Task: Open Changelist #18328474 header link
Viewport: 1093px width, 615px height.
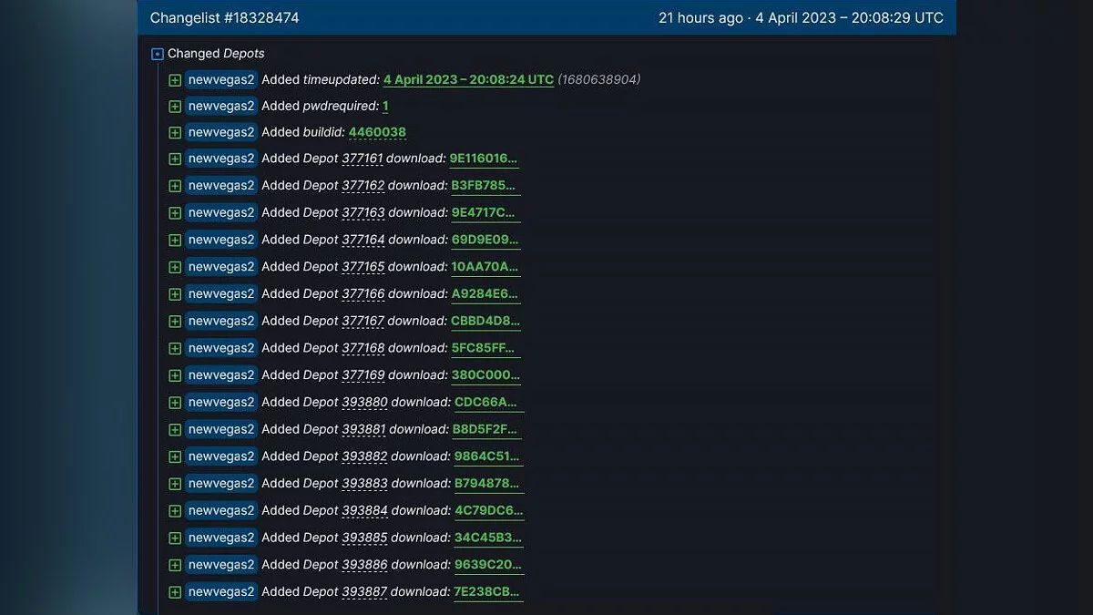Action: (x=224, y=18)
